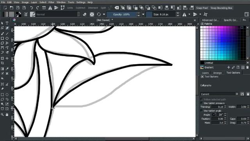Open the Settings menu
Image resolution: width=250 pixels, height=141 pixels.
click(81, 2)
